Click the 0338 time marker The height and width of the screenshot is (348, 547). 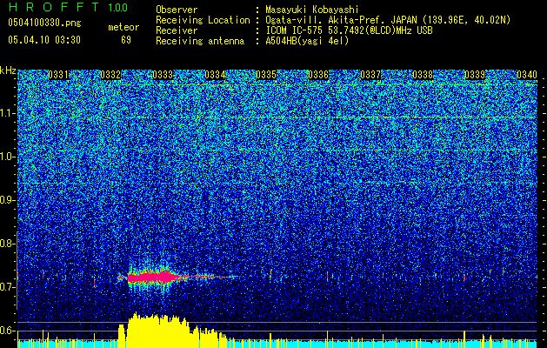point(423,75)
